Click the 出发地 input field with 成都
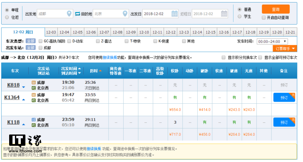The image size is (303, 162). click(x=55, y=14)
